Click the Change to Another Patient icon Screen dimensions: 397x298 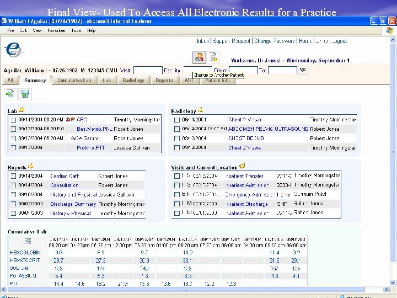[x=199, y=57]
